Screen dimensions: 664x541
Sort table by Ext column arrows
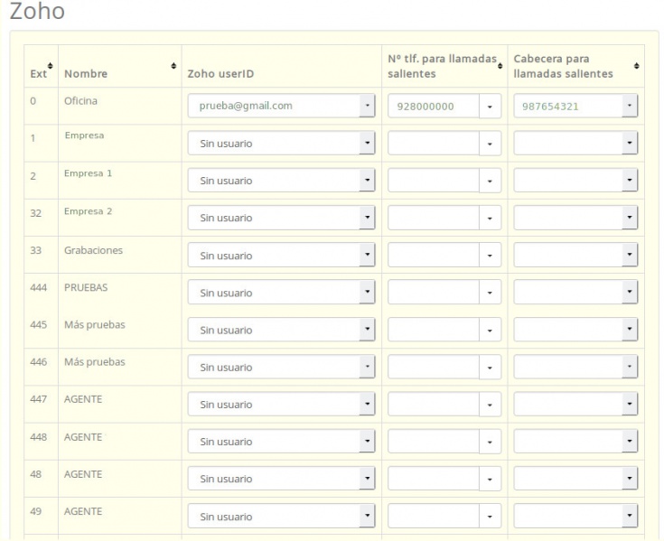click(x=50, y=67)
